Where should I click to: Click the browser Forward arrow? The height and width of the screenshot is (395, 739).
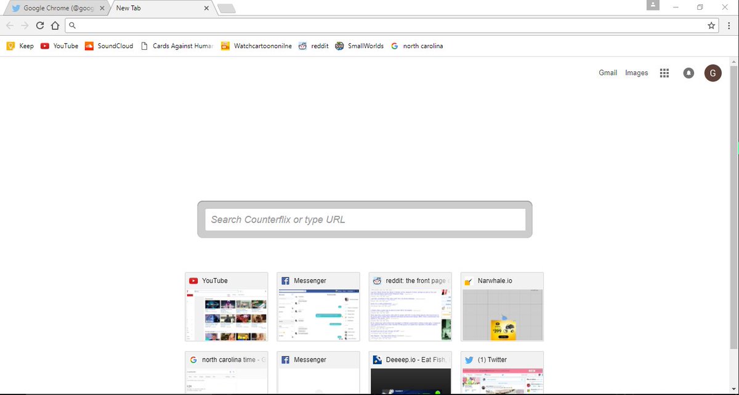(25, 25)
